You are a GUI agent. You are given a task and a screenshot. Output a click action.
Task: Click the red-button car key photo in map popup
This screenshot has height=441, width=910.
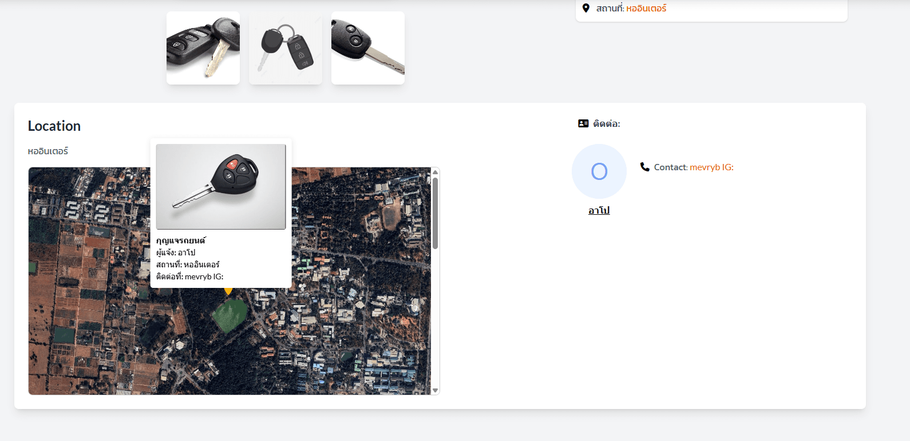[221, 186]
